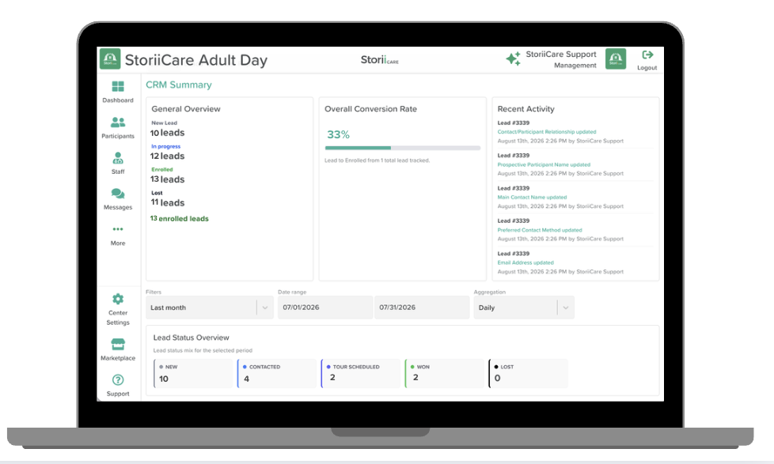Viewport: 774px width, 464px height.
Task: Click the 10 leads New Lead count
Action: coord(167,133)
